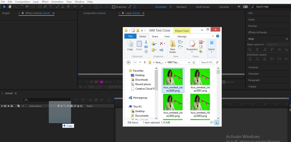Open the Select dropdown in ribbon

click(x=211, y=49)
